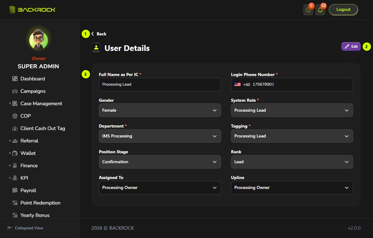
Task: Open the System Role dropdown
Action: tap(292, 110)
